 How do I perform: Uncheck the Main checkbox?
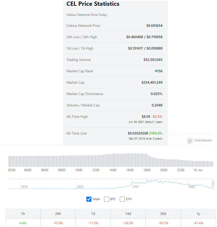(x=89, y=199)
